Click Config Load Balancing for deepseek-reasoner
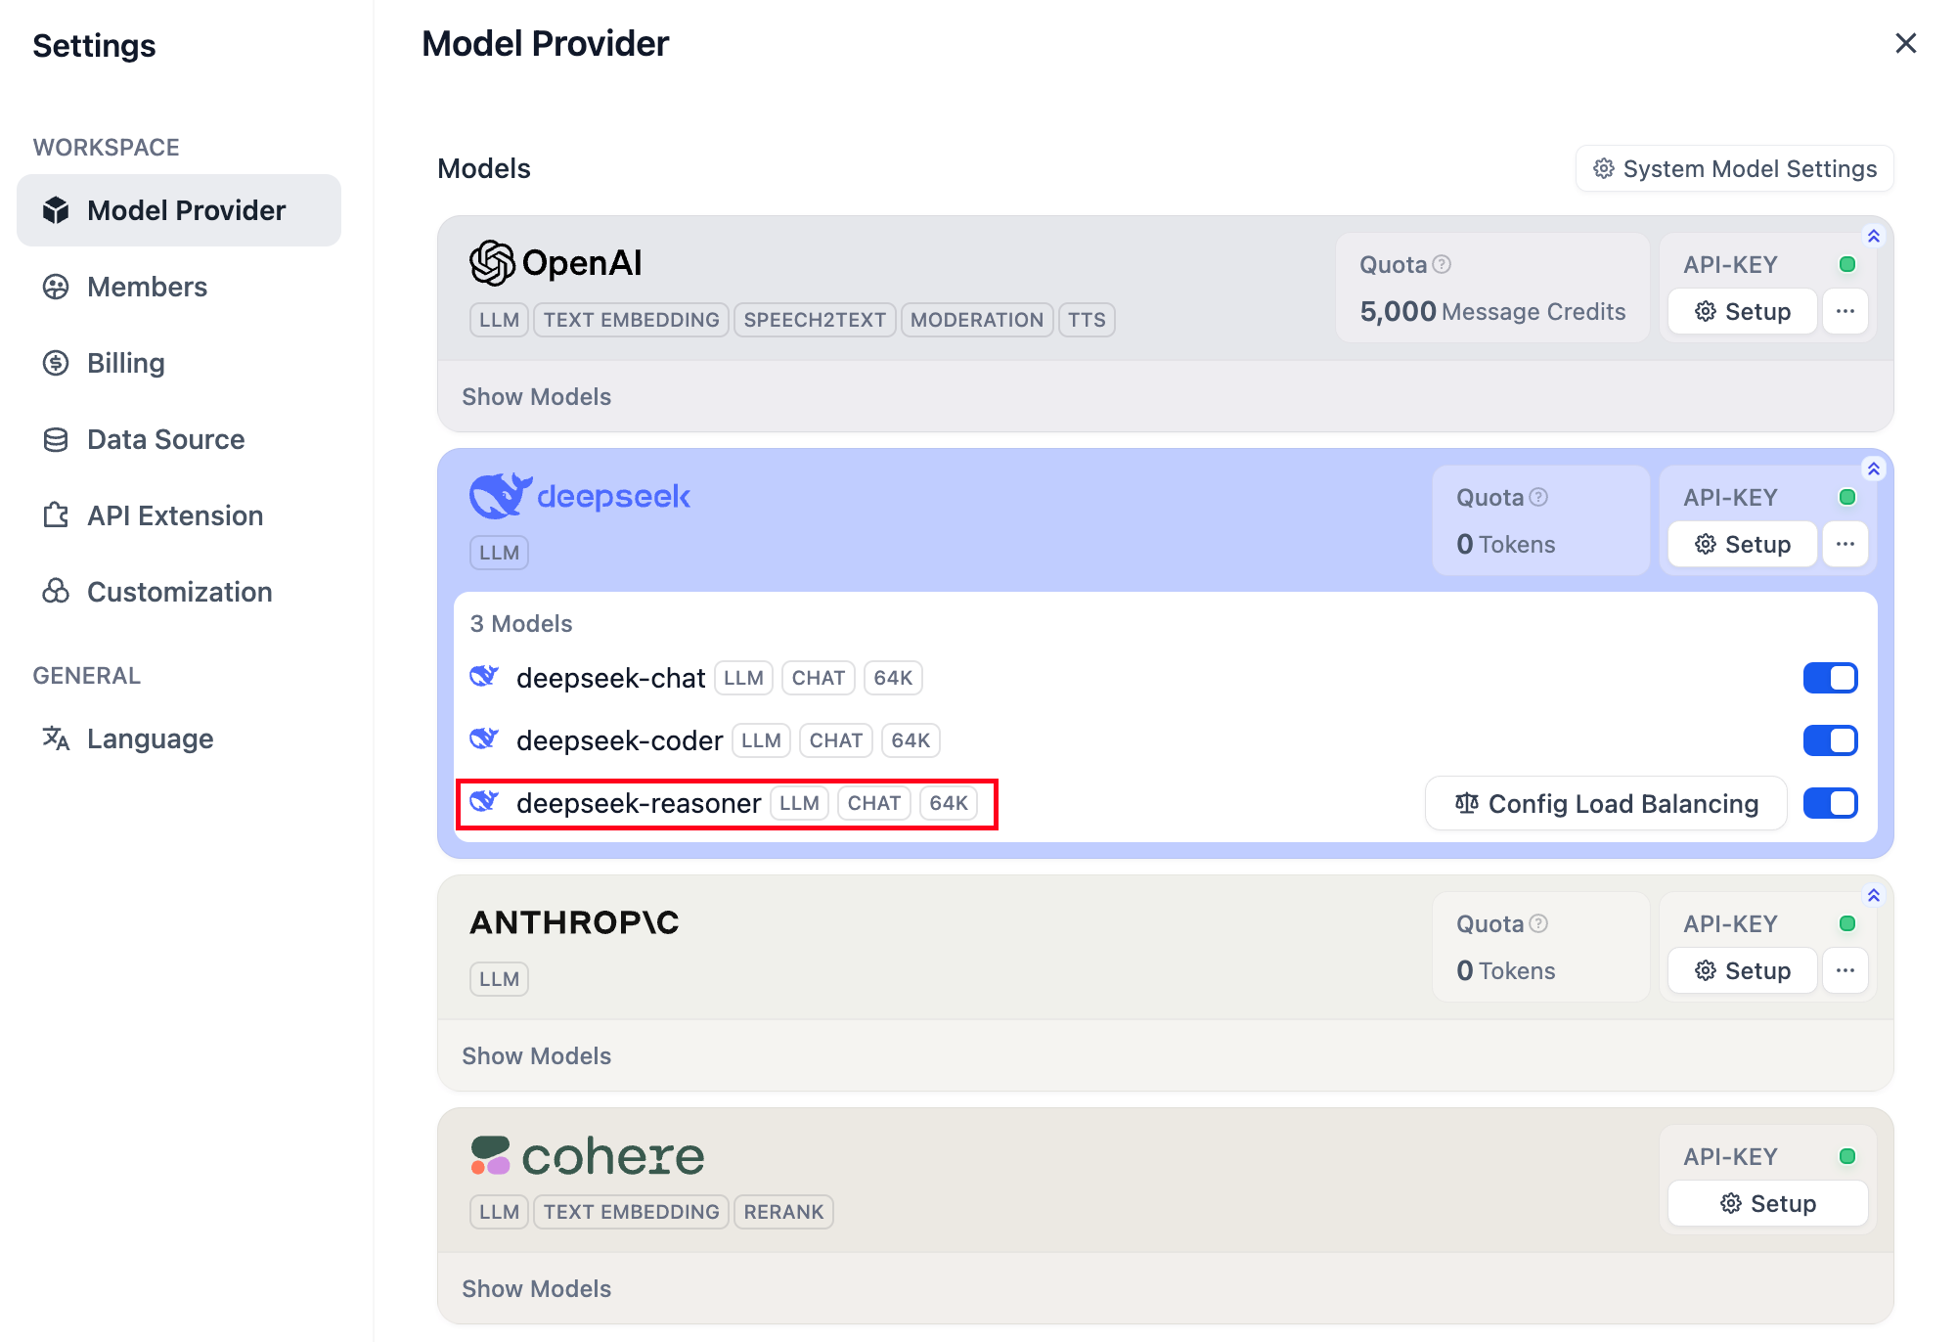This screenshot has height=1342, width=1956. point(1606,804)
